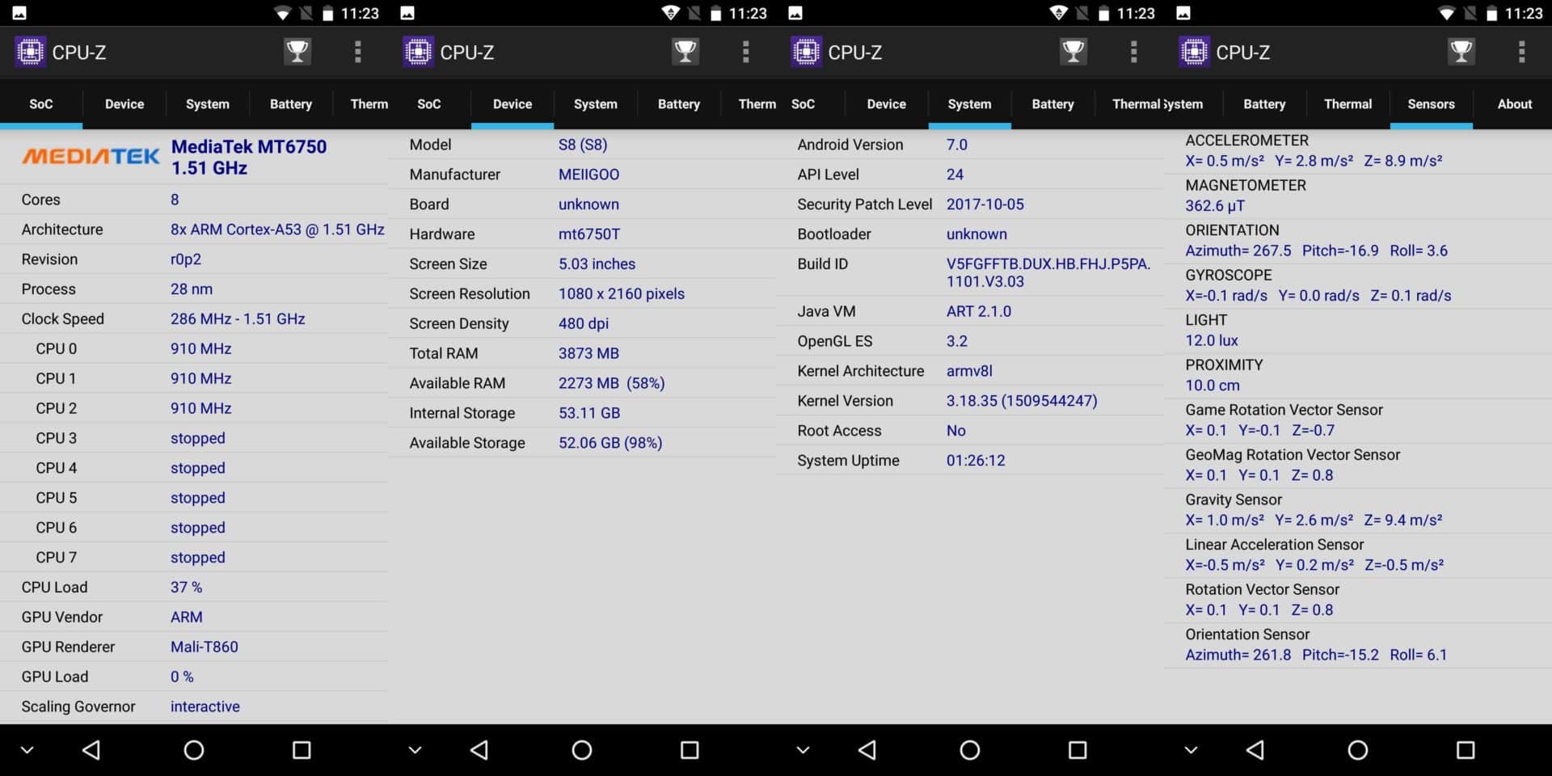Tap the Scaling Governor value interactive
The image size is (1552, 776).
205,706
